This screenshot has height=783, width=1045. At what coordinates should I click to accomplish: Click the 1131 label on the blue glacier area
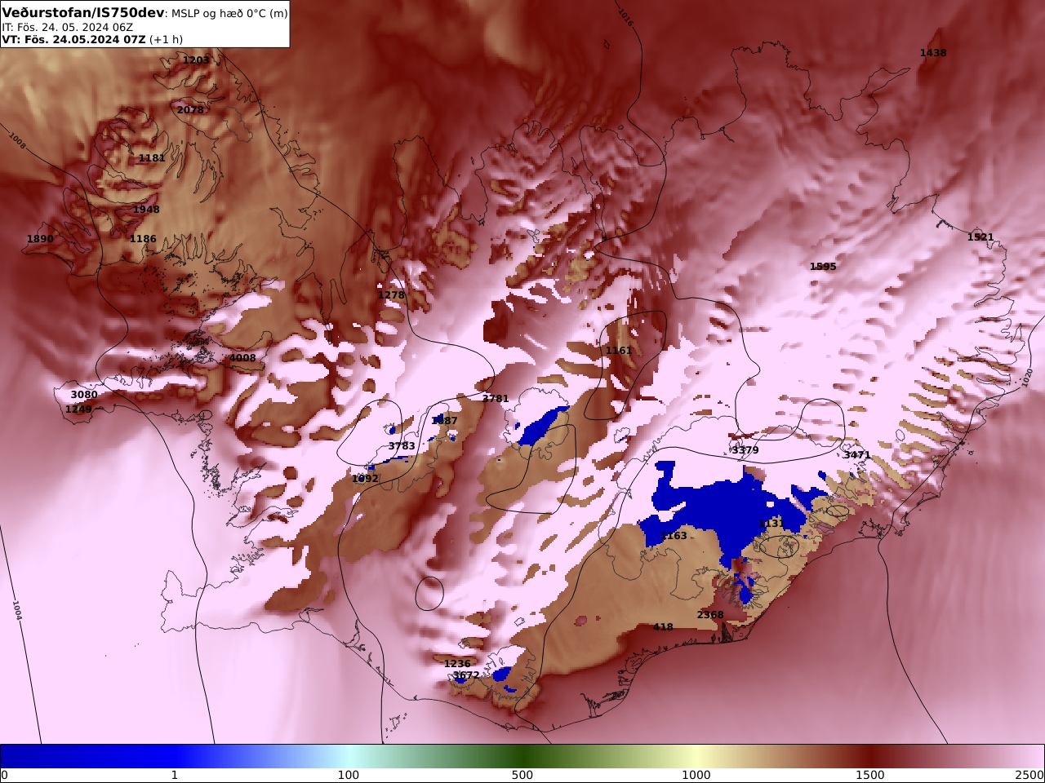pyautogui.click(x=772, y=524)
